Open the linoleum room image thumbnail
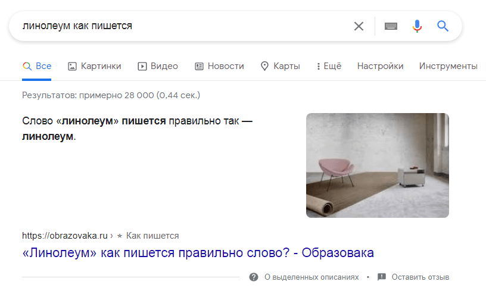This screenshot has width=486, height=294. click(x=377, y=165)
